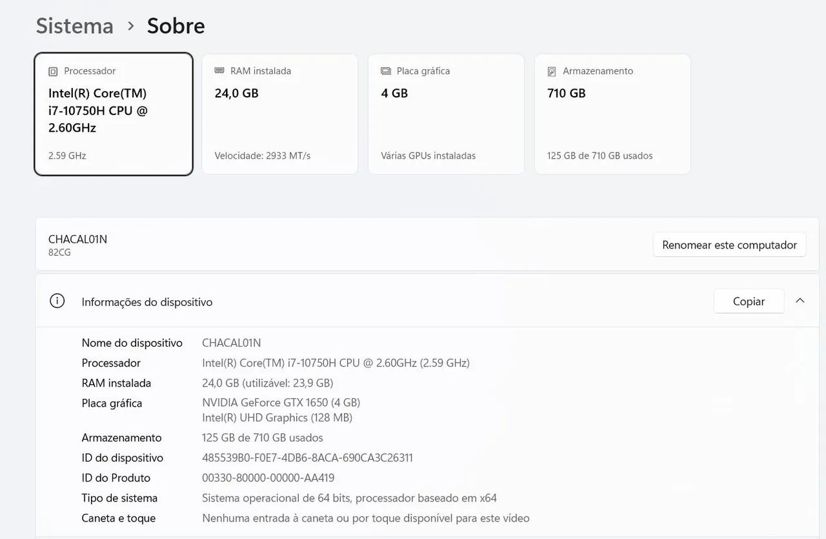The width and height of the screenshot is (826, 539).
Task: Click the computer name CHACAL01N above 82CG
Action: 77,239
